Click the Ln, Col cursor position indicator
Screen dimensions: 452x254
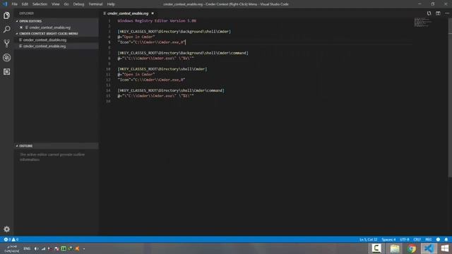coord(368,240)
